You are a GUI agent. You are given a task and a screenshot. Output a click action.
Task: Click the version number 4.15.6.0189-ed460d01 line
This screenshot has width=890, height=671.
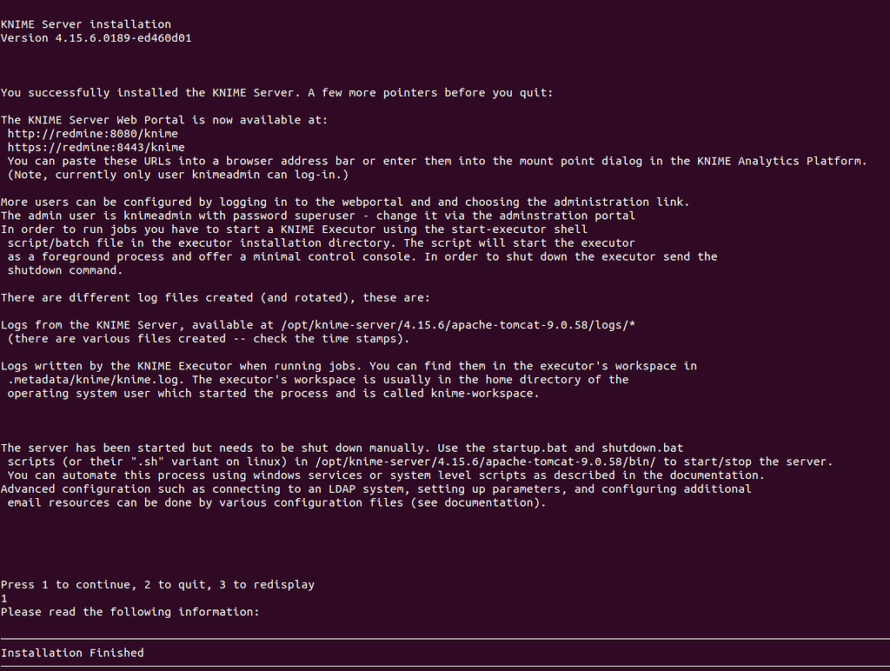[96, 38]
